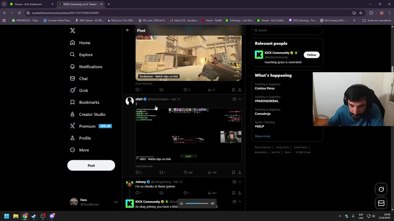Click the X logo in sidebar
The width and height of the screenshot is (394, 221).
73,30
